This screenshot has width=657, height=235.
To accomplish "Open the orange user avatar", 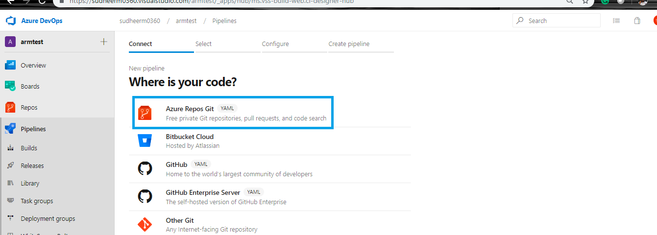I will click(655, 21).
